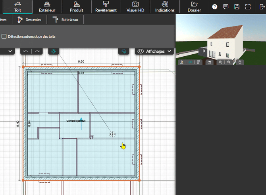Click the 9.40 vertical dimension label
266x195 pixels.
17,124
